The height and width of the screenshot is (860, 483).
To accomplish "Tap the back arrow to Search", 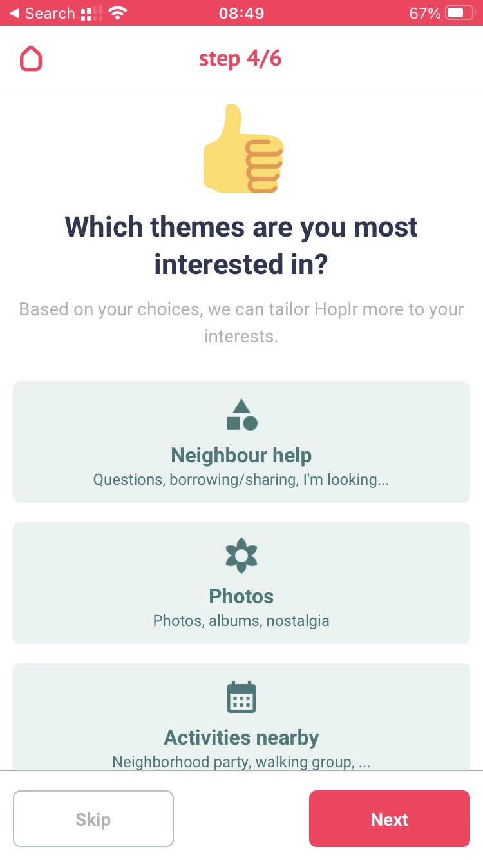I will [x=14, y=13].
